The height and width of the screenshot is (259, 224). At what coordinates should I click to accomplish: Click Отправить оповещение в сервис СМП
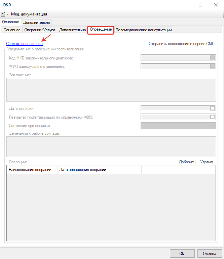tap(182, 44)
